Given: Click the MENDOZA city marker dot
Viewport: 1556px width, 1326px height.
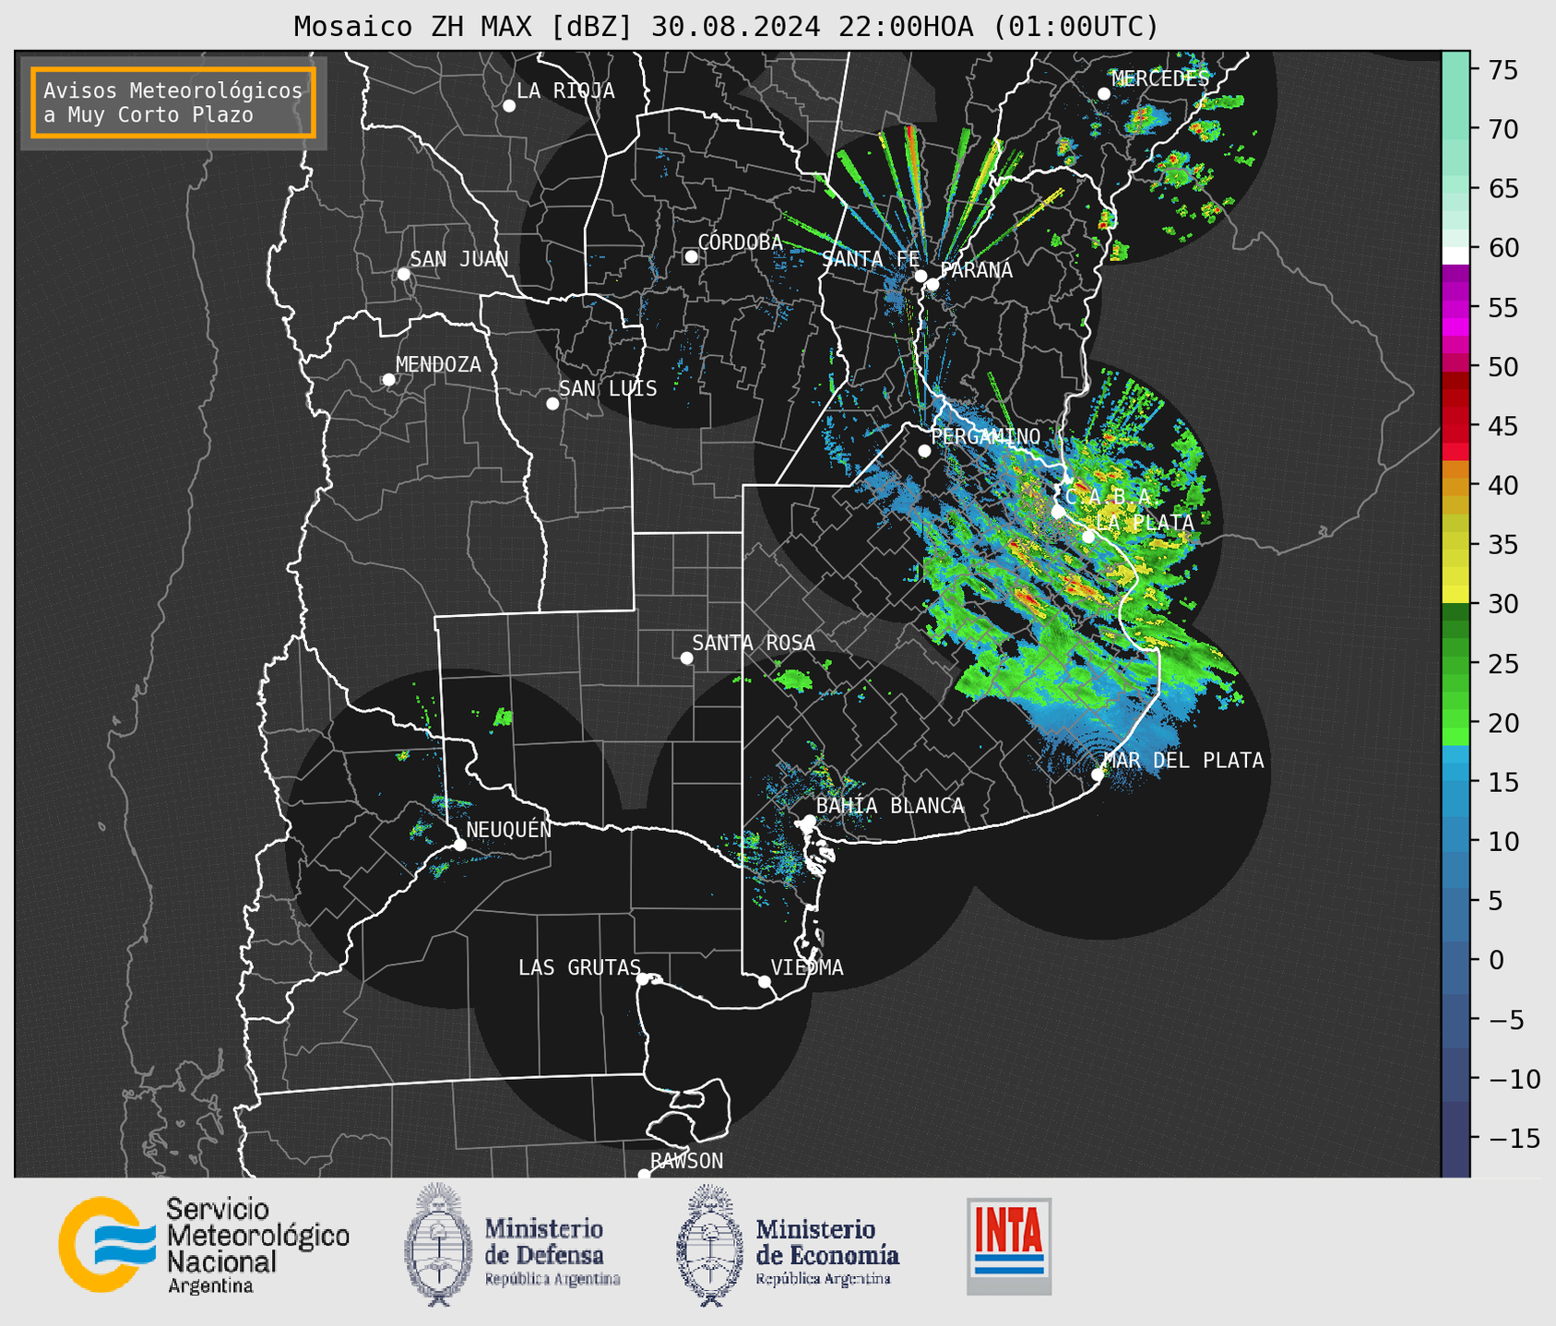Looking at the screenshot, I should click(389, 380).
